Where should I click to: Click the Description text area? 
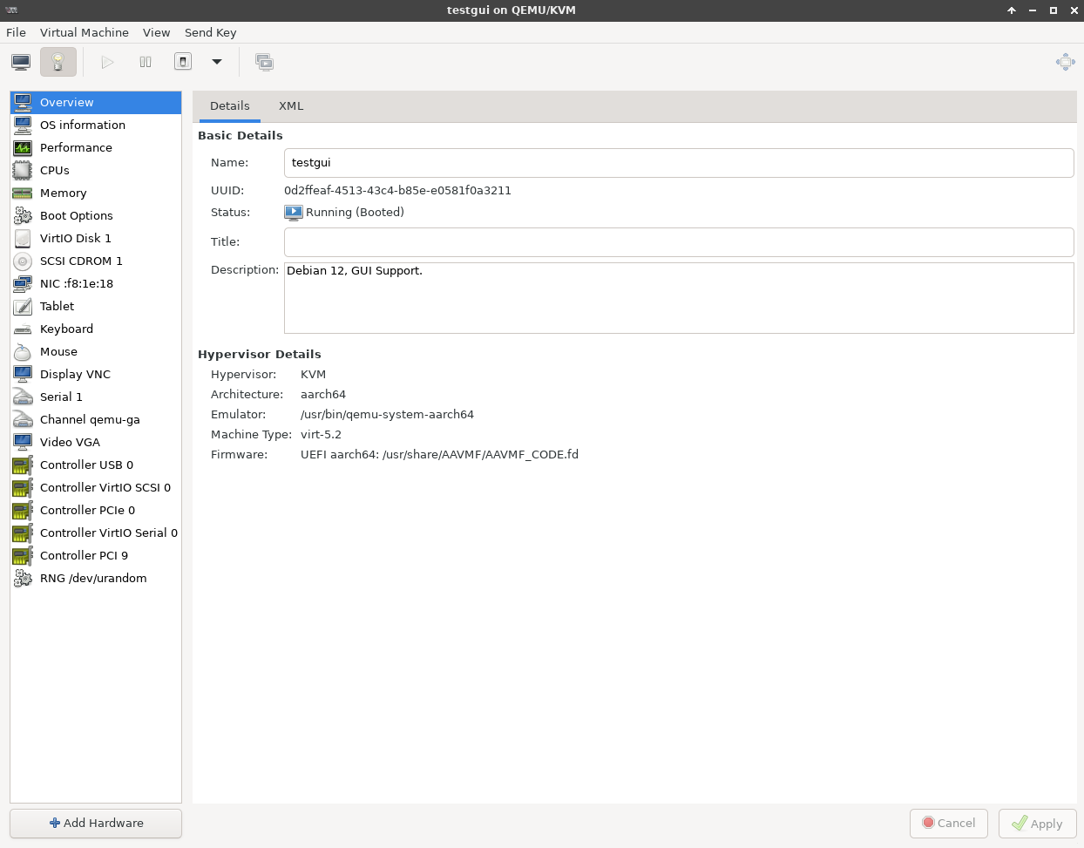pos(678,298)
